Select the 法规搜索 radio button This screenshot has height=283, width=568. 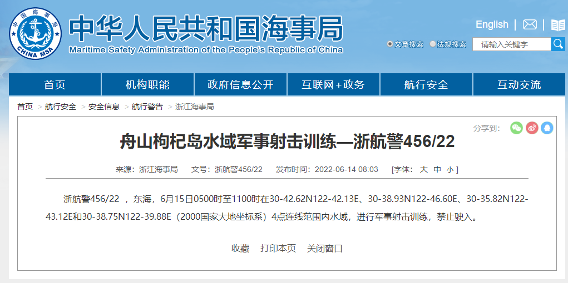[x=433, y=44]
